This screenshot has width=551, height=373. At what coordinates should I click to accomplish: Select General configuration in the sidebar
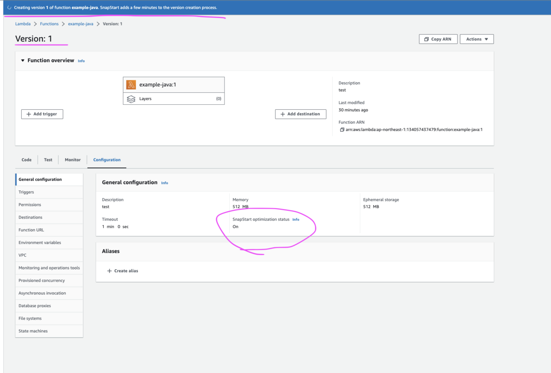pos(49,180)
